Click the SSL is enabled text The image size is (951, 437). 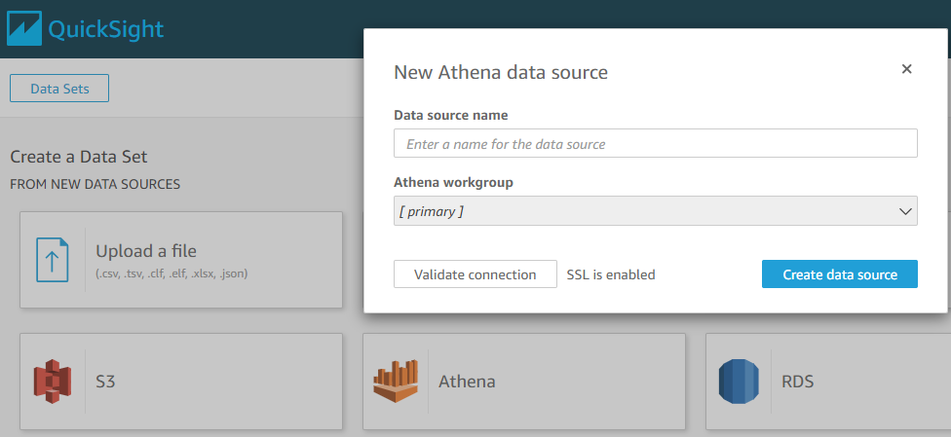click(x=611, y=274)
